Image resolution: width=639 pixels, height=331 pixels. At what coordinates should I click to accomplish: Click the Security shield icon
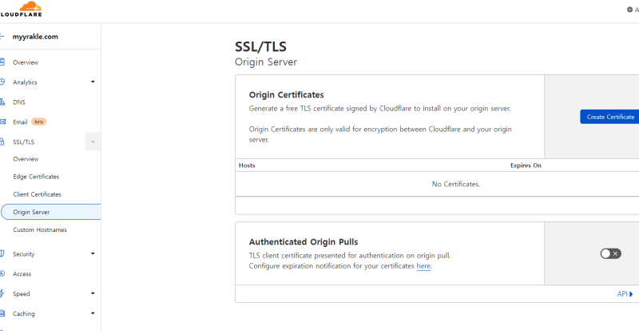pyautogui.click(x=3, y=254)
